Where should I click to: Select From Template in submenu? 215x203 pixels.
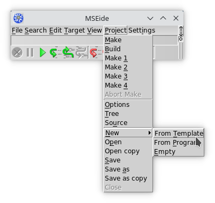[x=179, y=133]
